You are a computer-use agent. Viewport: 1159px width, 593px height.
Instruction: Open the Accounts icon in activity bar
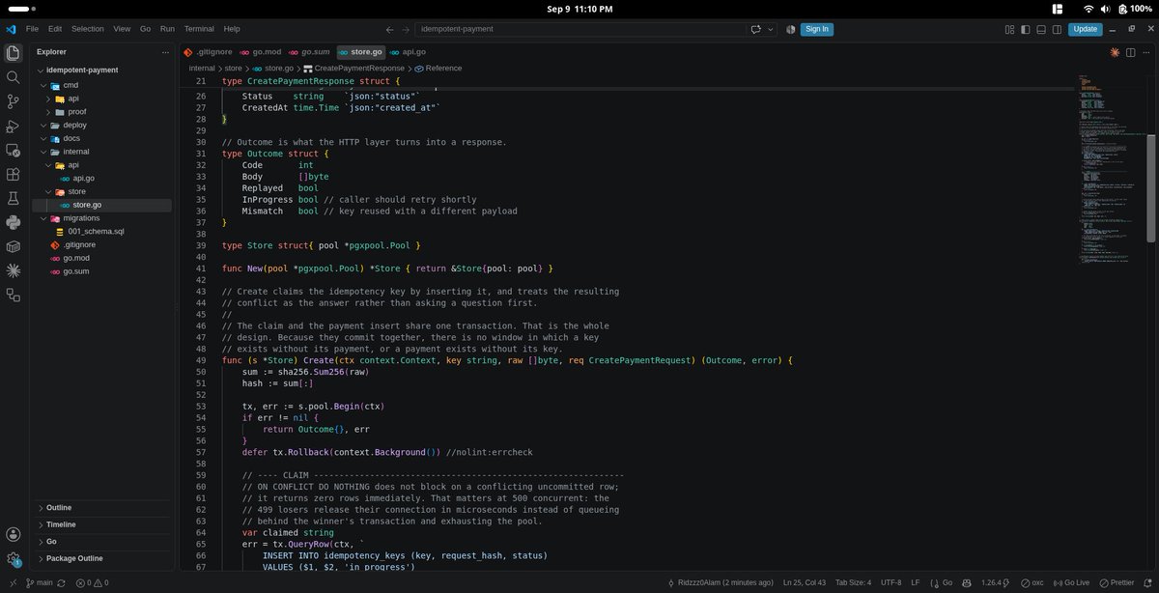[x=13, y=534]
